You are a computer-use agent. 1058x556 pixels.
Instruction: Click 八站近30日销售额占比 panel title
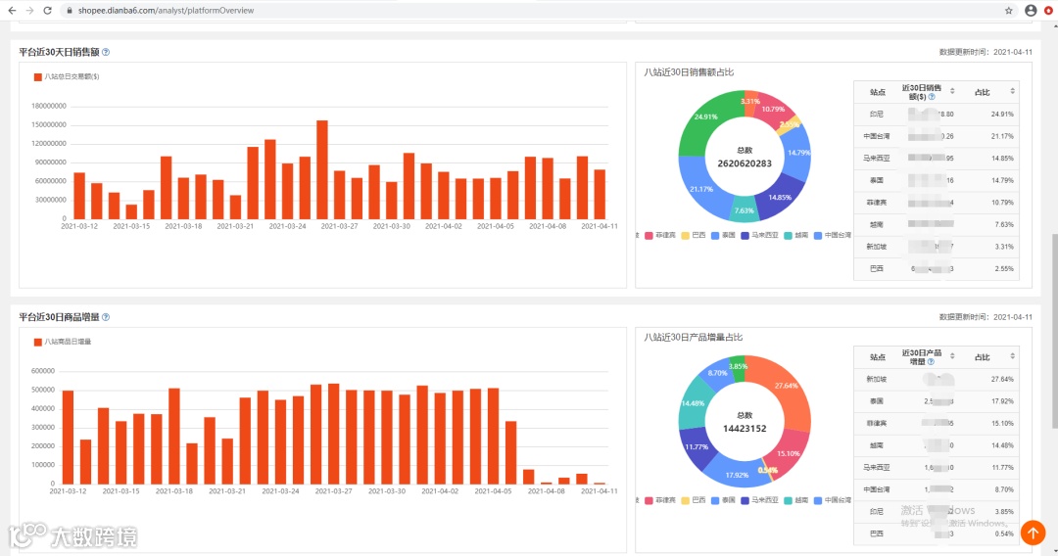[x=689, y=72]
